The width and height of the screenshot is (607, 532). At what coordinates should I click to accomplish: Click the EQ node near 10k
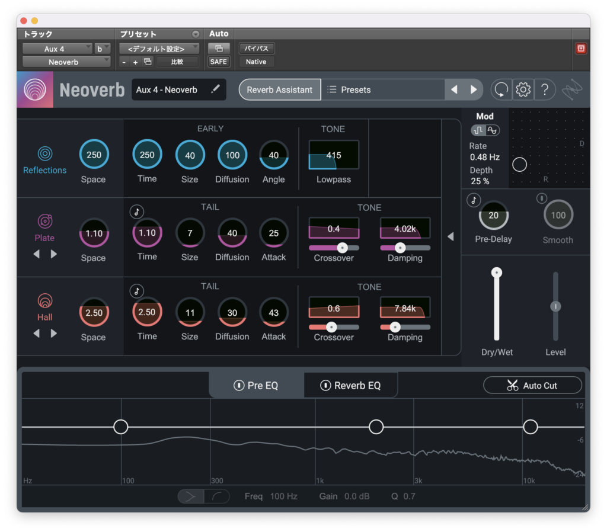tap(530, 427)
